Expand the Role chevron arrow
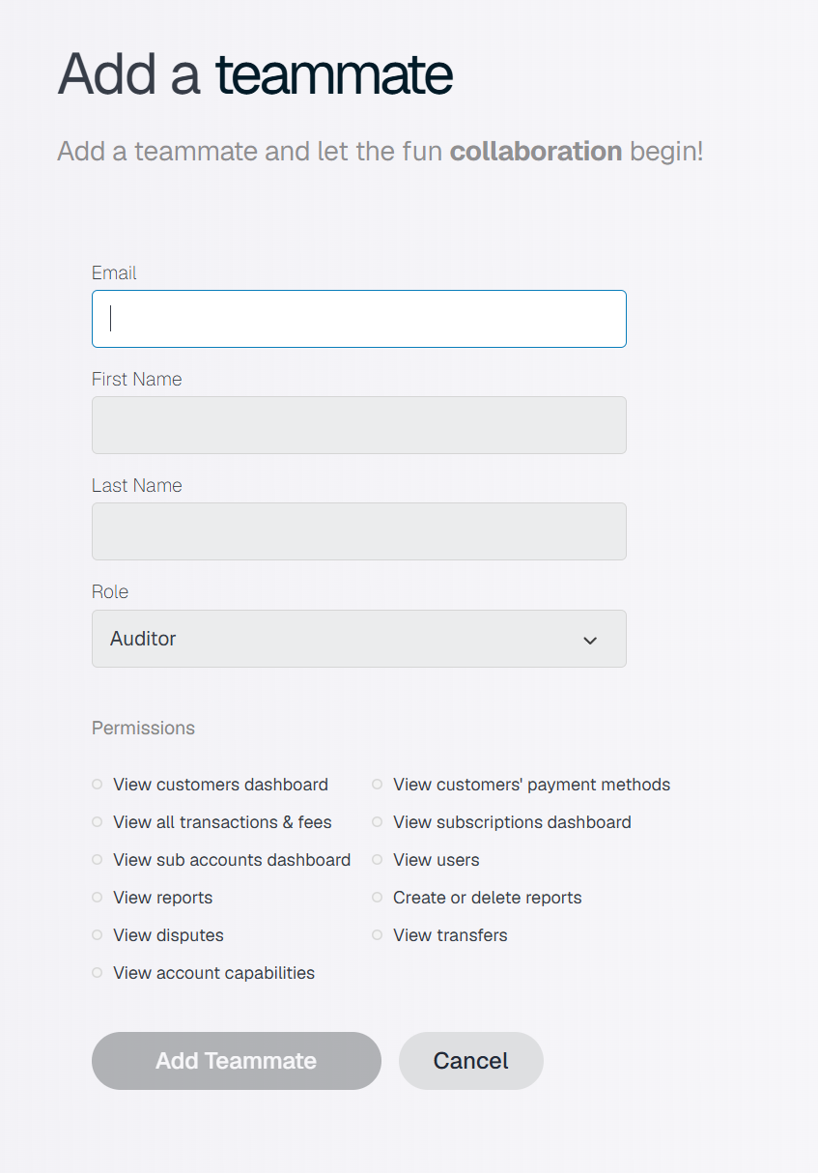 pos(590,640)
